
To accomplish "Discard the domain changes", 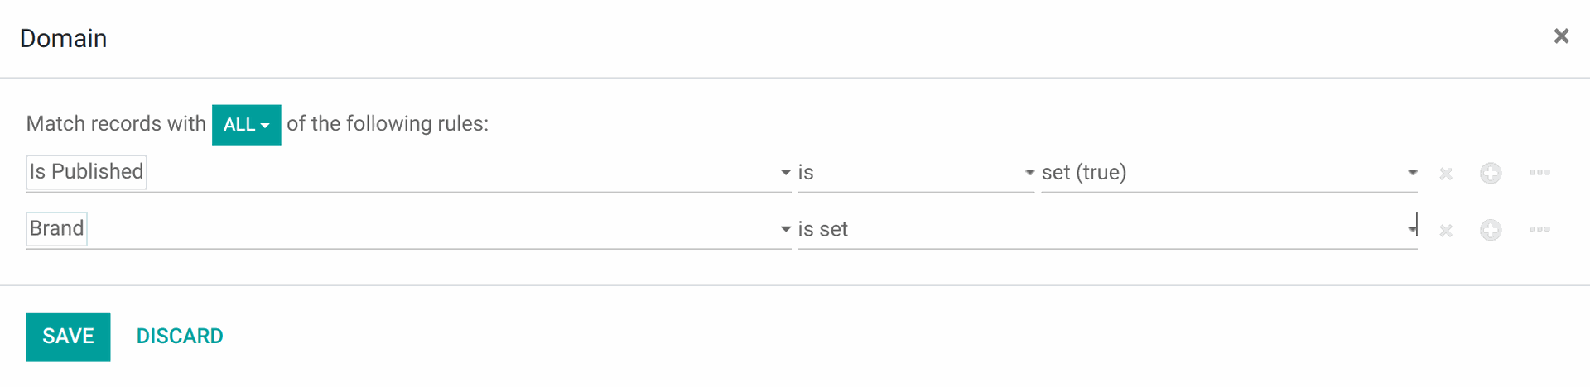I will (x=180, y=337).
